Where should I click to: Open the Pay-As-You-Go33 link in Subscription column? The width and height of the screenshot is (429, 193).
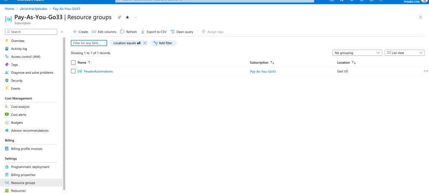click(x=263, y=72)
